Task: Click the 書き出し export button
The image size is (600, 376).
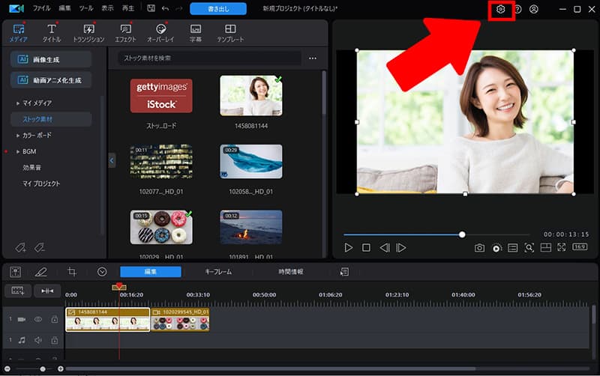Action: [x=218, y=9]
